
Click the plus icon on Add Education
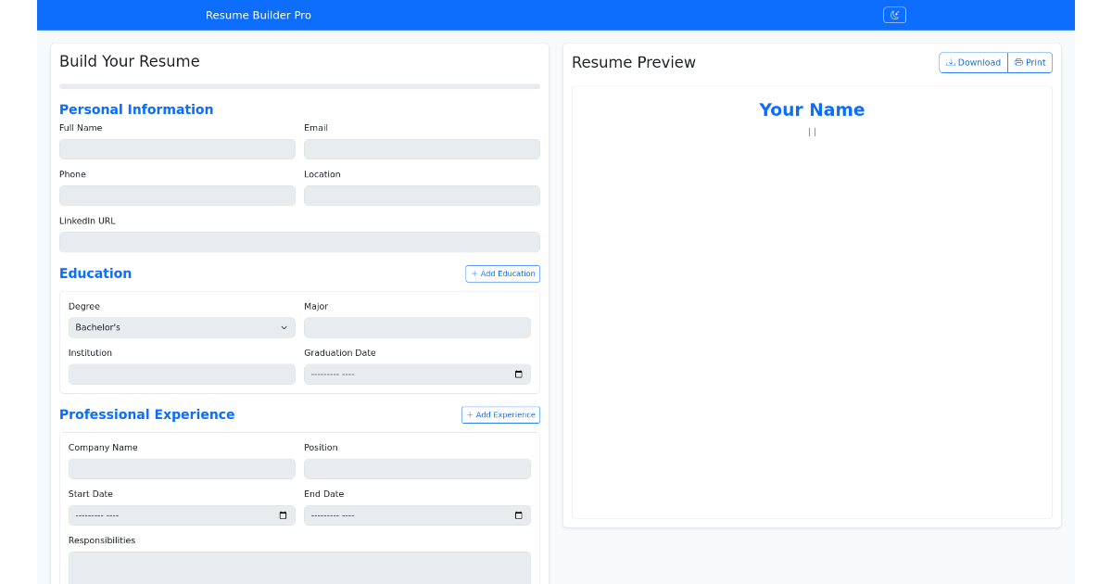[474, 273]
